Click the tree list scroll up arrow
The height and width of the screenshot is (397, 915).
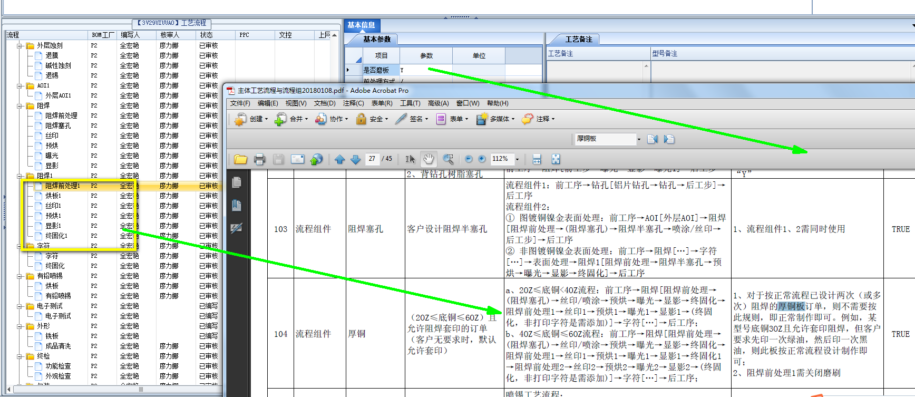point(334,35)
